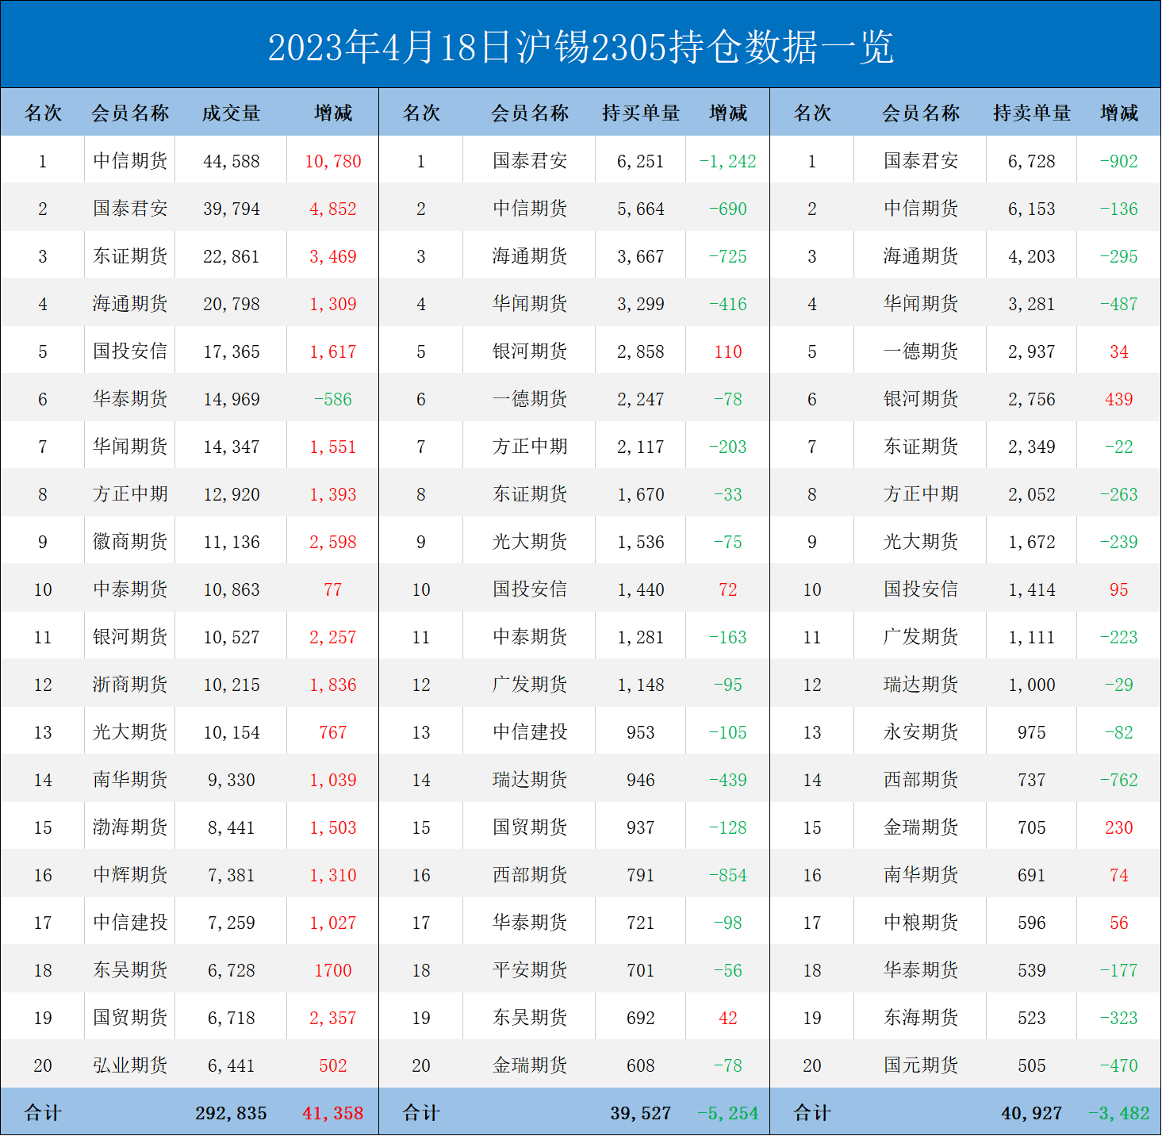Pick the change value "10,780"
This screenshot has width=1162, height=1136.
333,161
